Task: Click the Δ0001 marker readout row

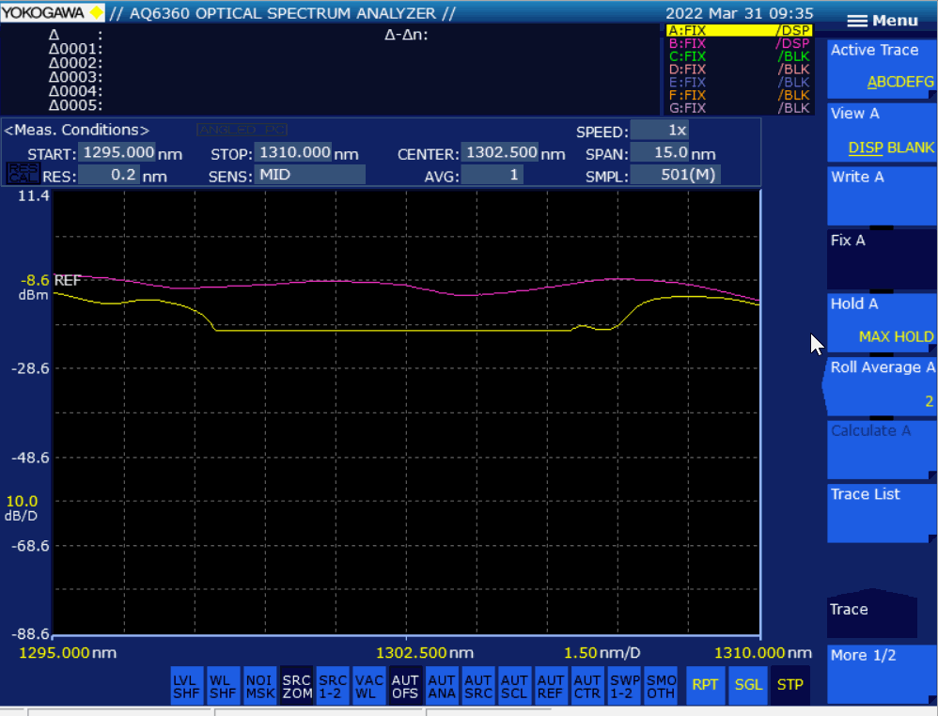Action: click(x=75, y=49)
